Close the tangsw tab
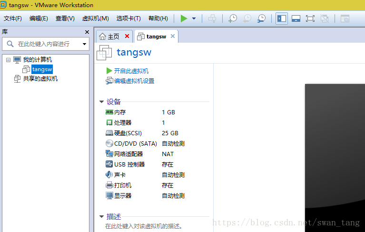This screenshot has height=232, width=365. click(173, 36)
